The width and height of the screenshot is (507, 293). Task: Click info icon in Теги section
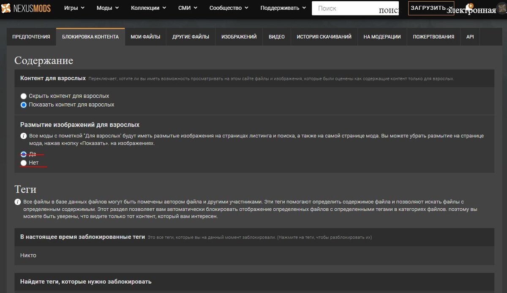(18, 202)
